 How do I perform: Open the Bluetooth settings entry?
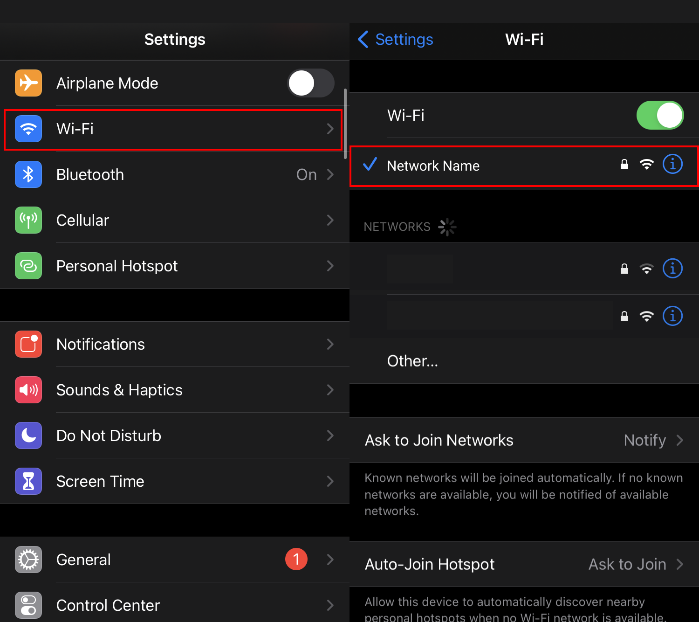coord(175,174)
